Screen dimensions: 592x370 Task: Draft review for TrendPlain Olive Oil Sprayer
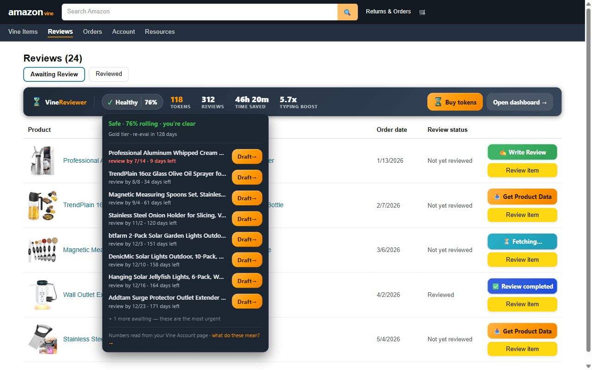click(x=247, y=178)
